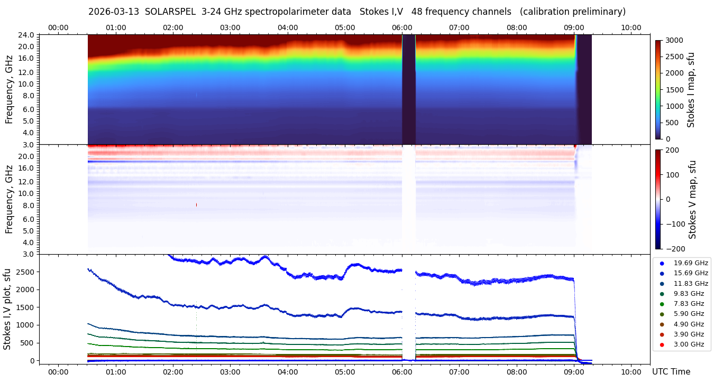Viewport: 714px width, 383px height.
Task: Click the green 7.83 GHz legend dot
Action: click(662, 304)
